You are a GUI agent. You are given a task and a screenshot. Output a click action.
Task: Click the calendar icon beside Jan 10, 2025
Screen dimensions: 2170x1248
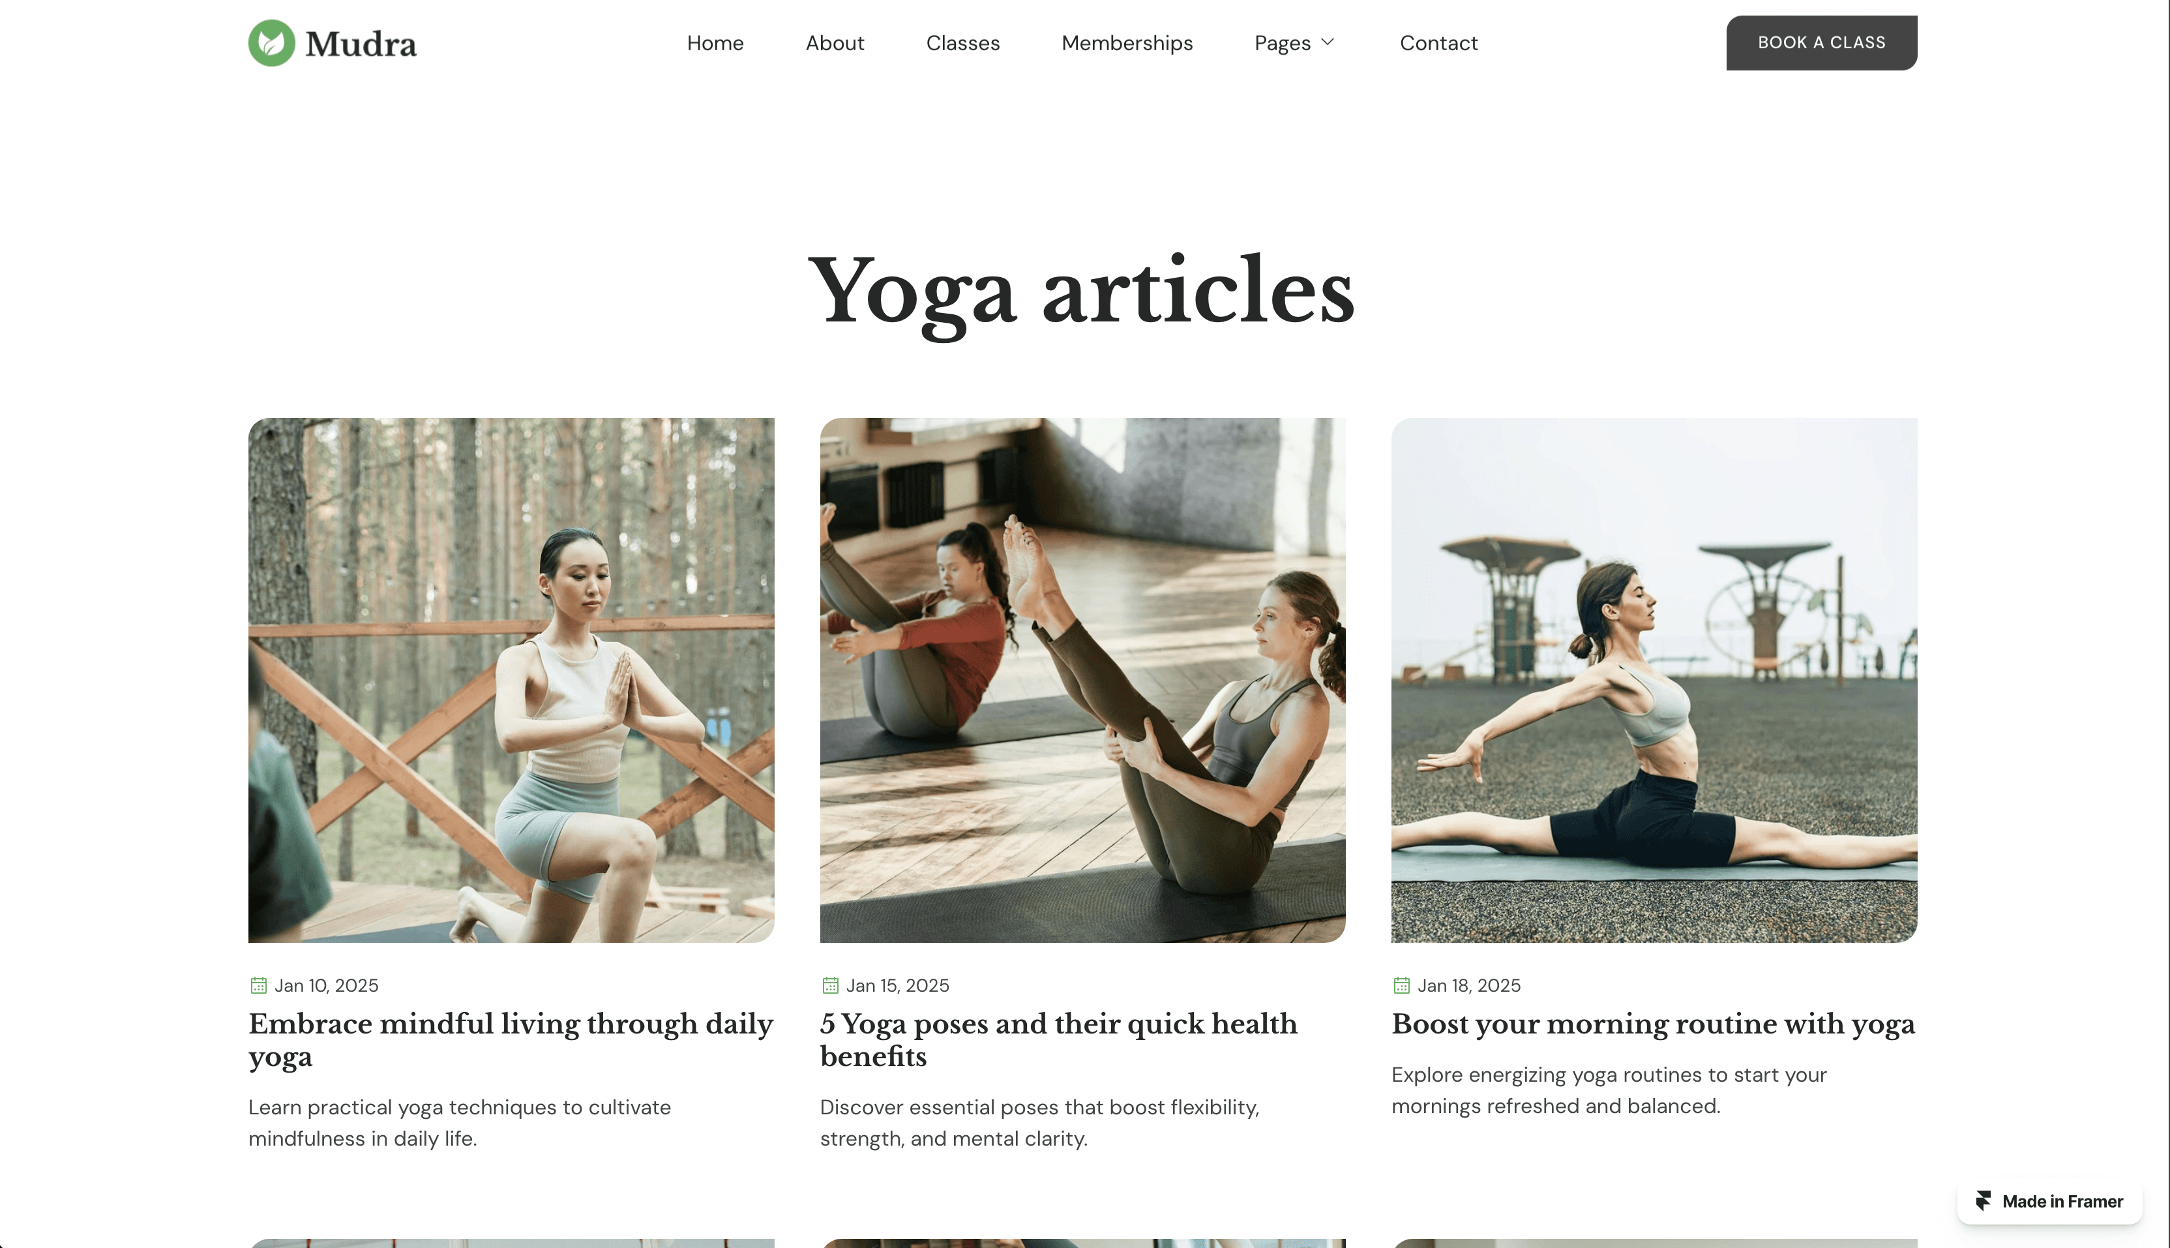(258, 986)
